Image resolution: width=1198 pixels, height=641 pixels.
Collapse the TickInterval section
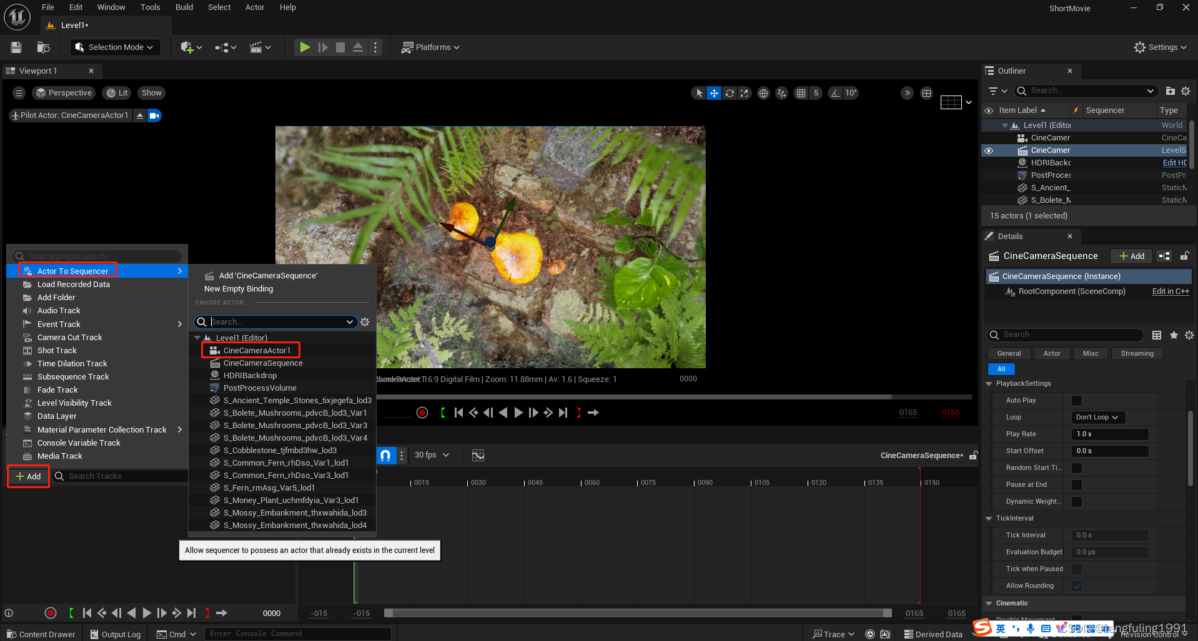pos(989,519)
